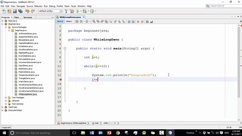The height and width of the screenshot is (136, 242).
Task: Expand the ExecutionSteps project node
Action: click(3, 110)
